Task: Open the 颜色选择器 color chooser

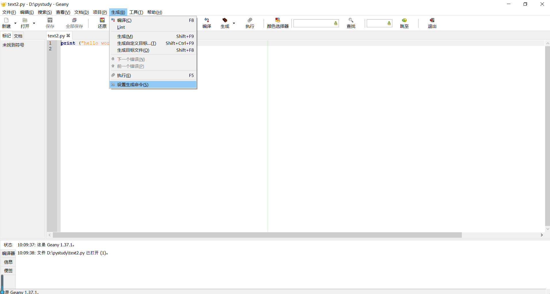Action: coord(277,23)
